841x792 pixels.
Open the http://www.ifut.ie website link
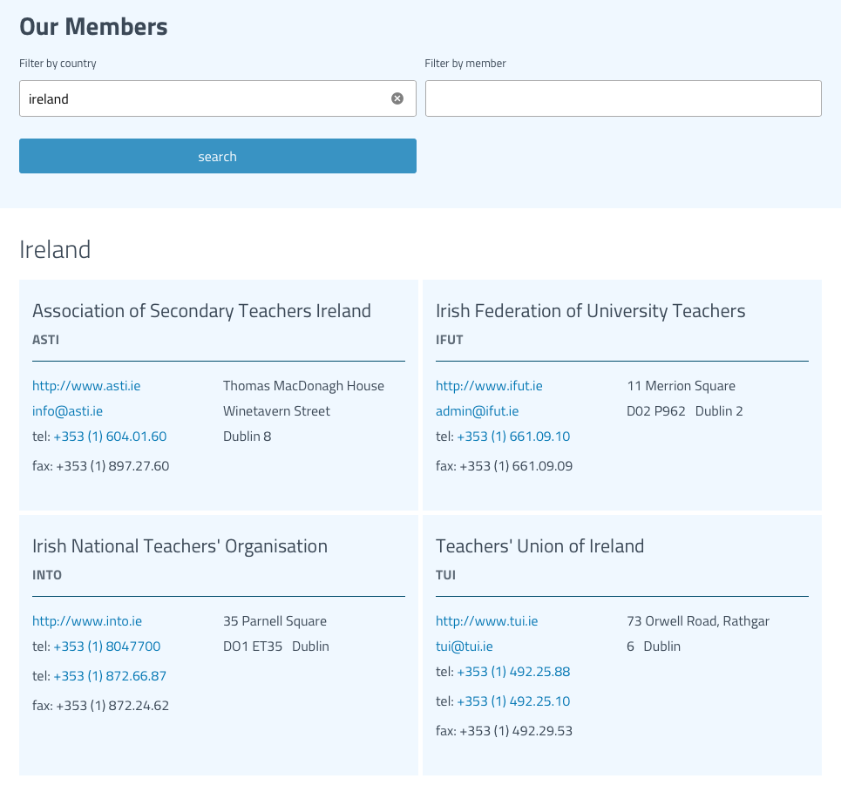point(489,386)
